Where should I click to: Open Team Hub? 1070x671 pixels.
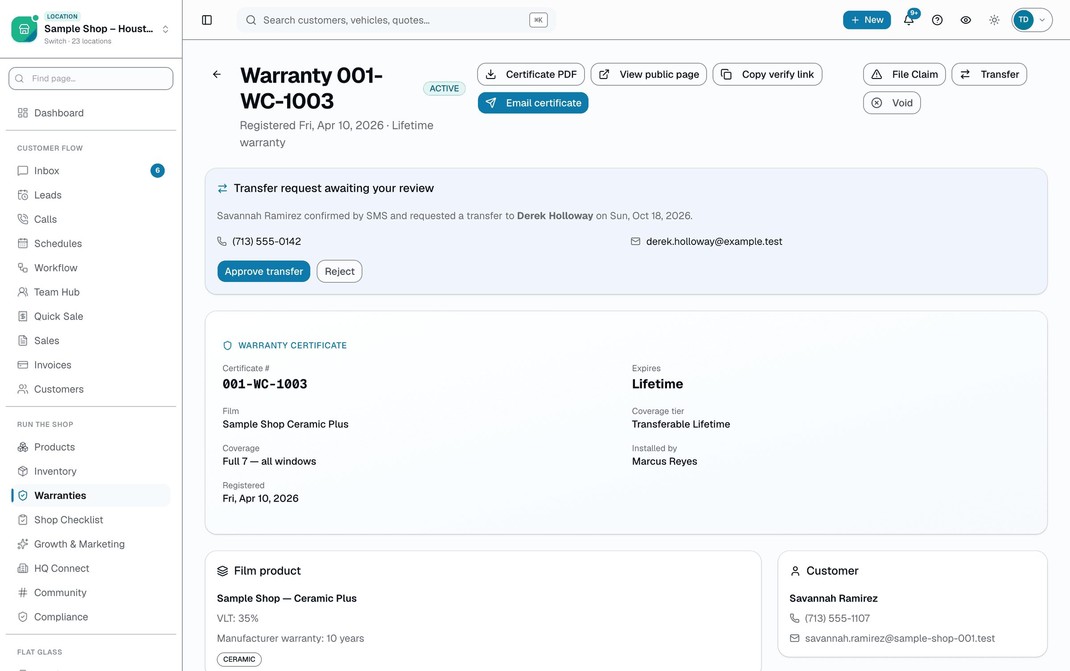click(x=91, y=292)
